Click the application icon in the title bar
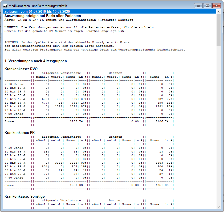This screenshot has height=212, width=224. [5, 6]
